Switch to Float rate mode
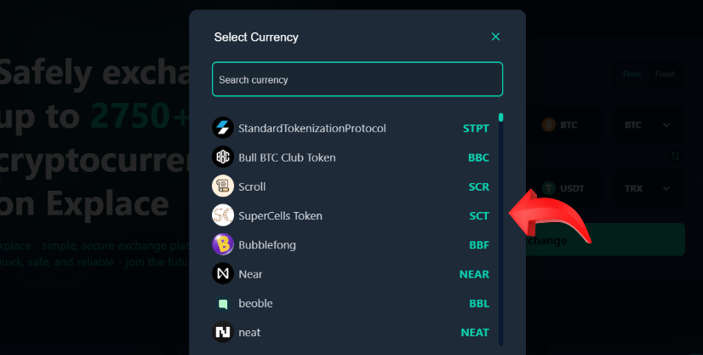 click(632, 74)
